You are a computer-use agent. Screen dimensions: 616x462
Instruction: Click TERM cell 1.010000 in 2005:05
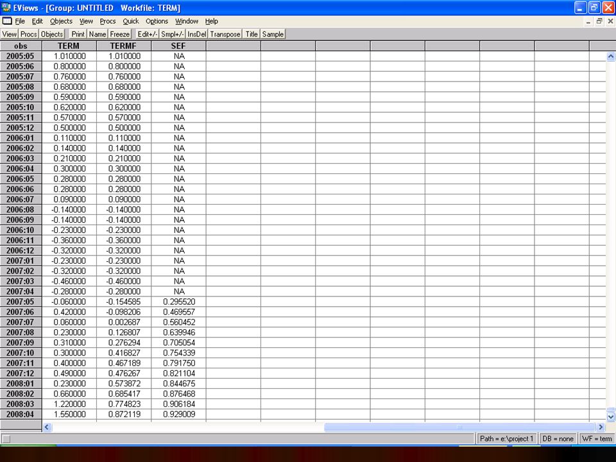coord(69,56)
